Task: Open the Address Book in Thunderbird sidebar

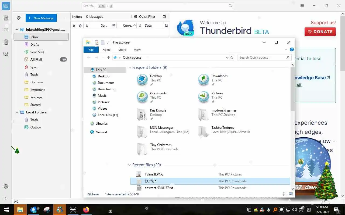Action: pos(6,18)
